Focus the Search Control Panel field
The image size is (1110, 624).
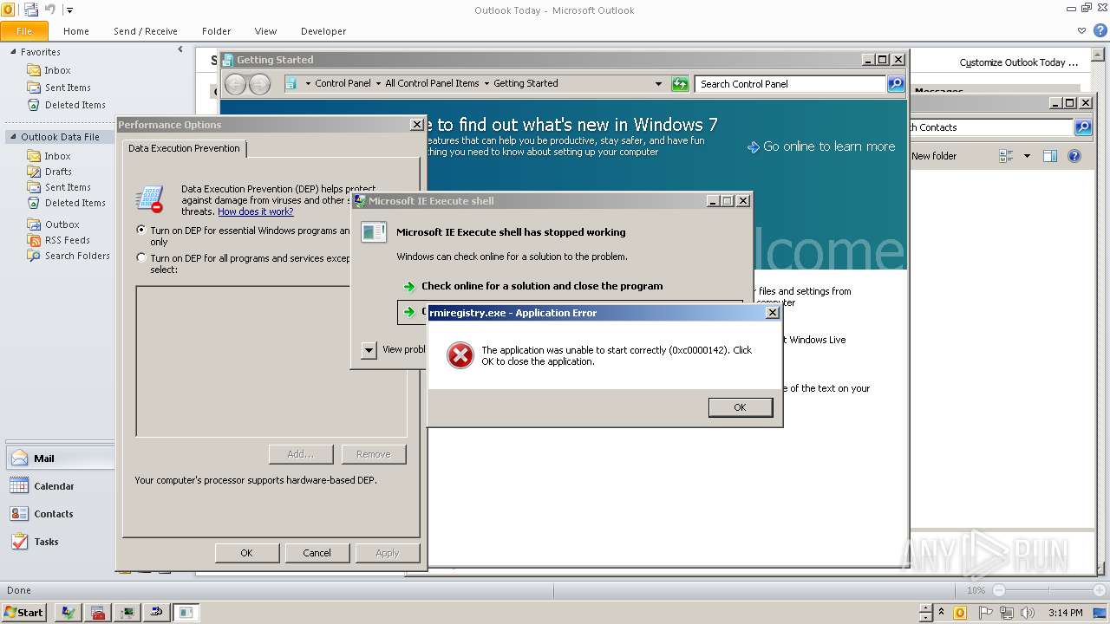click(790, 84)
